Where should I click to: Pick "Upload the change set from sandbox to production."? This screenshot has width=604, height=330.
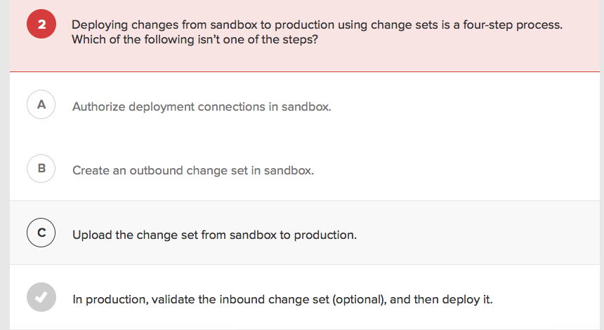[x=214, y=235]
